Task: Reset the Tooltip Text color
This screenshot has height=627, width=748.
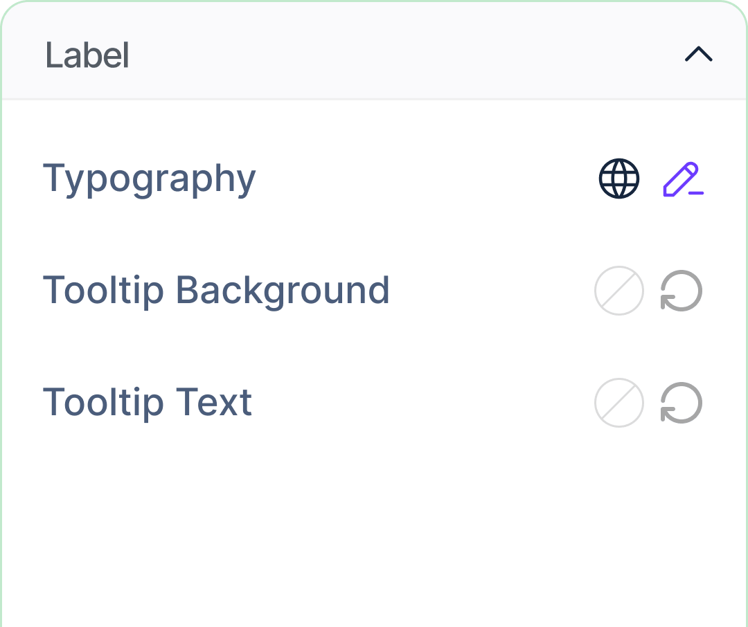Action: click(x=682, y=403)
